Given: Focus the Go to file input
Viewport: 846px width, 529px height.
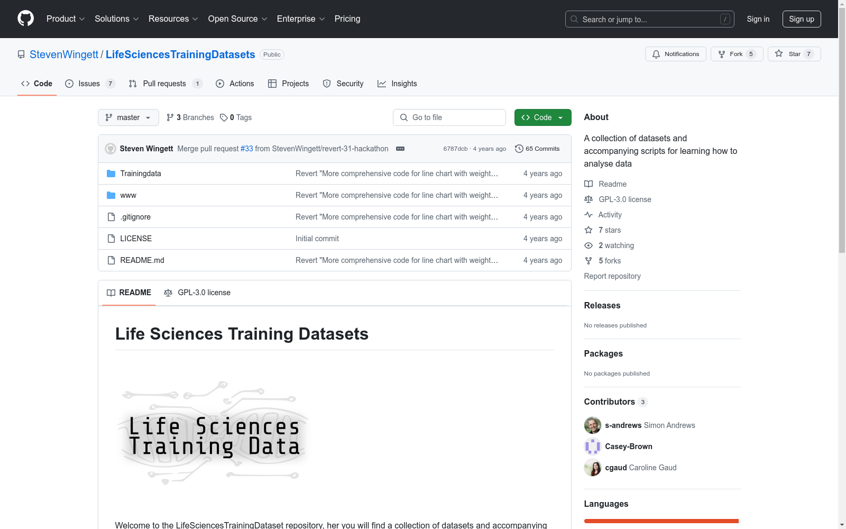Looking at the screenshot, I should [449, 117].
